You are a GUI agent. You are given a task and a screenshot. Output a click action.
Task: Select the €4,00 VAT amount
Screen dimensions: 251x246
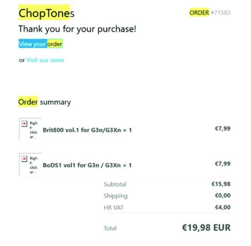(222, 207)
